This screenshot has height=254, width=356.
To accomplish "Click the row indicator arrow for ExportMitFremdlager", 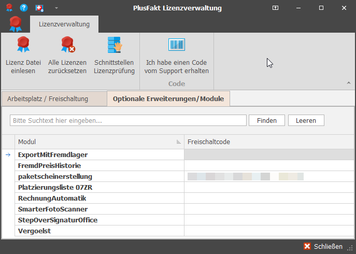I will click(x=8, y=154).
